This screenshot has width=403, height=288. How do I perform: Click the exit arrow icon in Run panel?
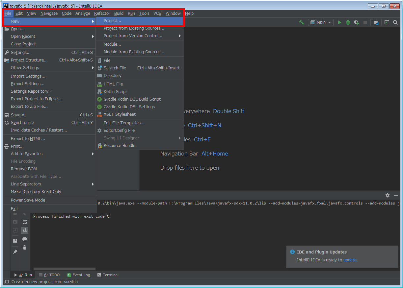(x=15, y=230)
